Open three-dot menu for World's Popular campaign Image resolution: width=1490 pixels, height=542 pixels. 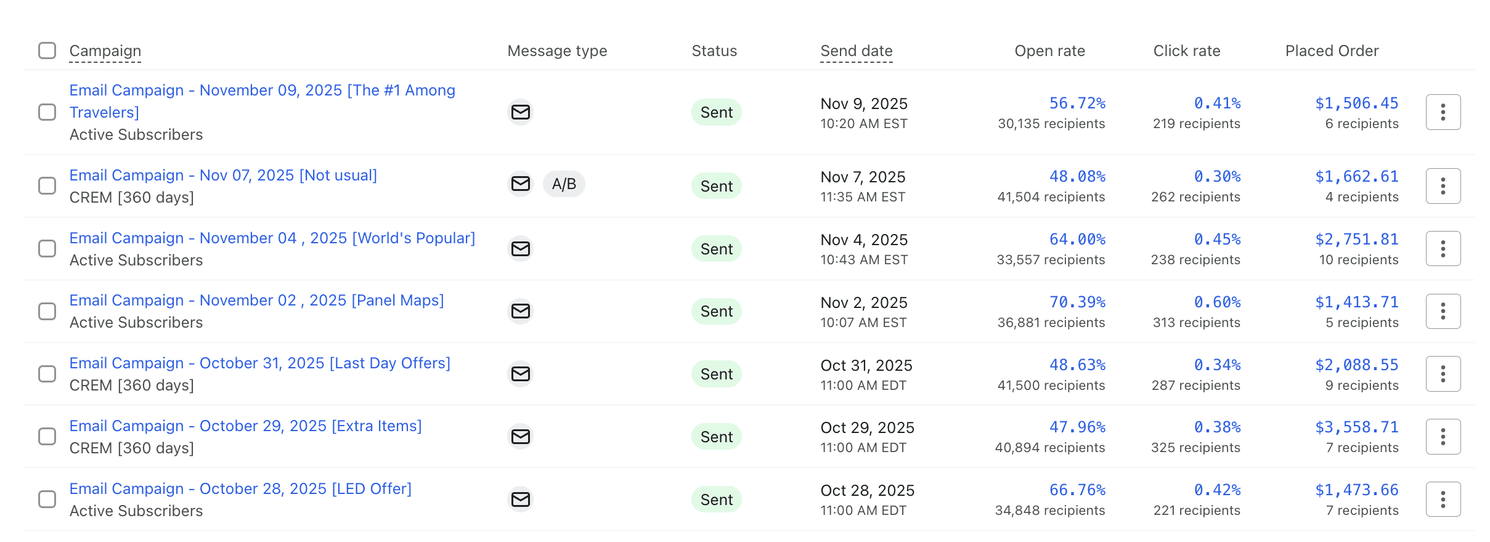pos(1443,249)
